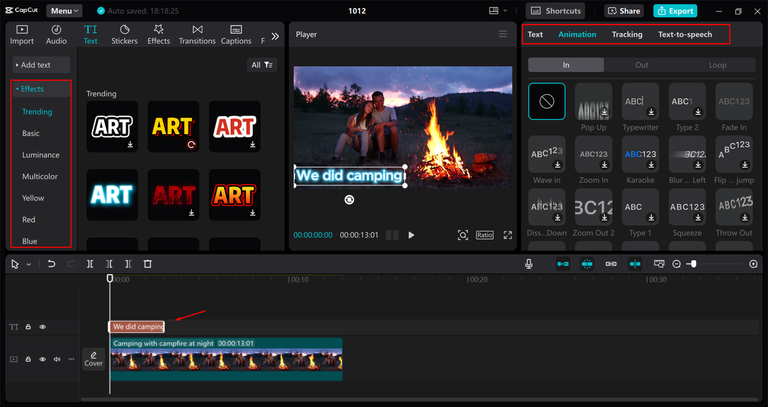768x407 pixels.
Task: Click Delete right split icon
Action: point(128,264)
